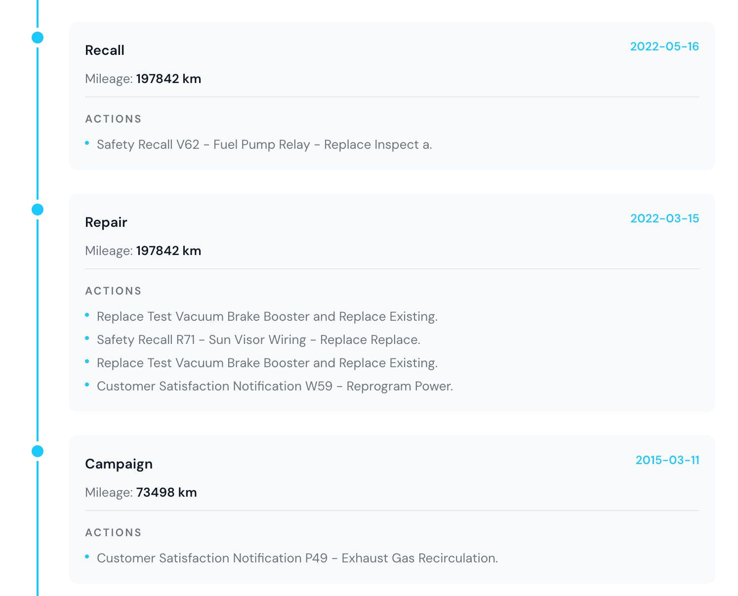Click the P49 Exhaust Gas Recirculation action

[x=297, y=558]
